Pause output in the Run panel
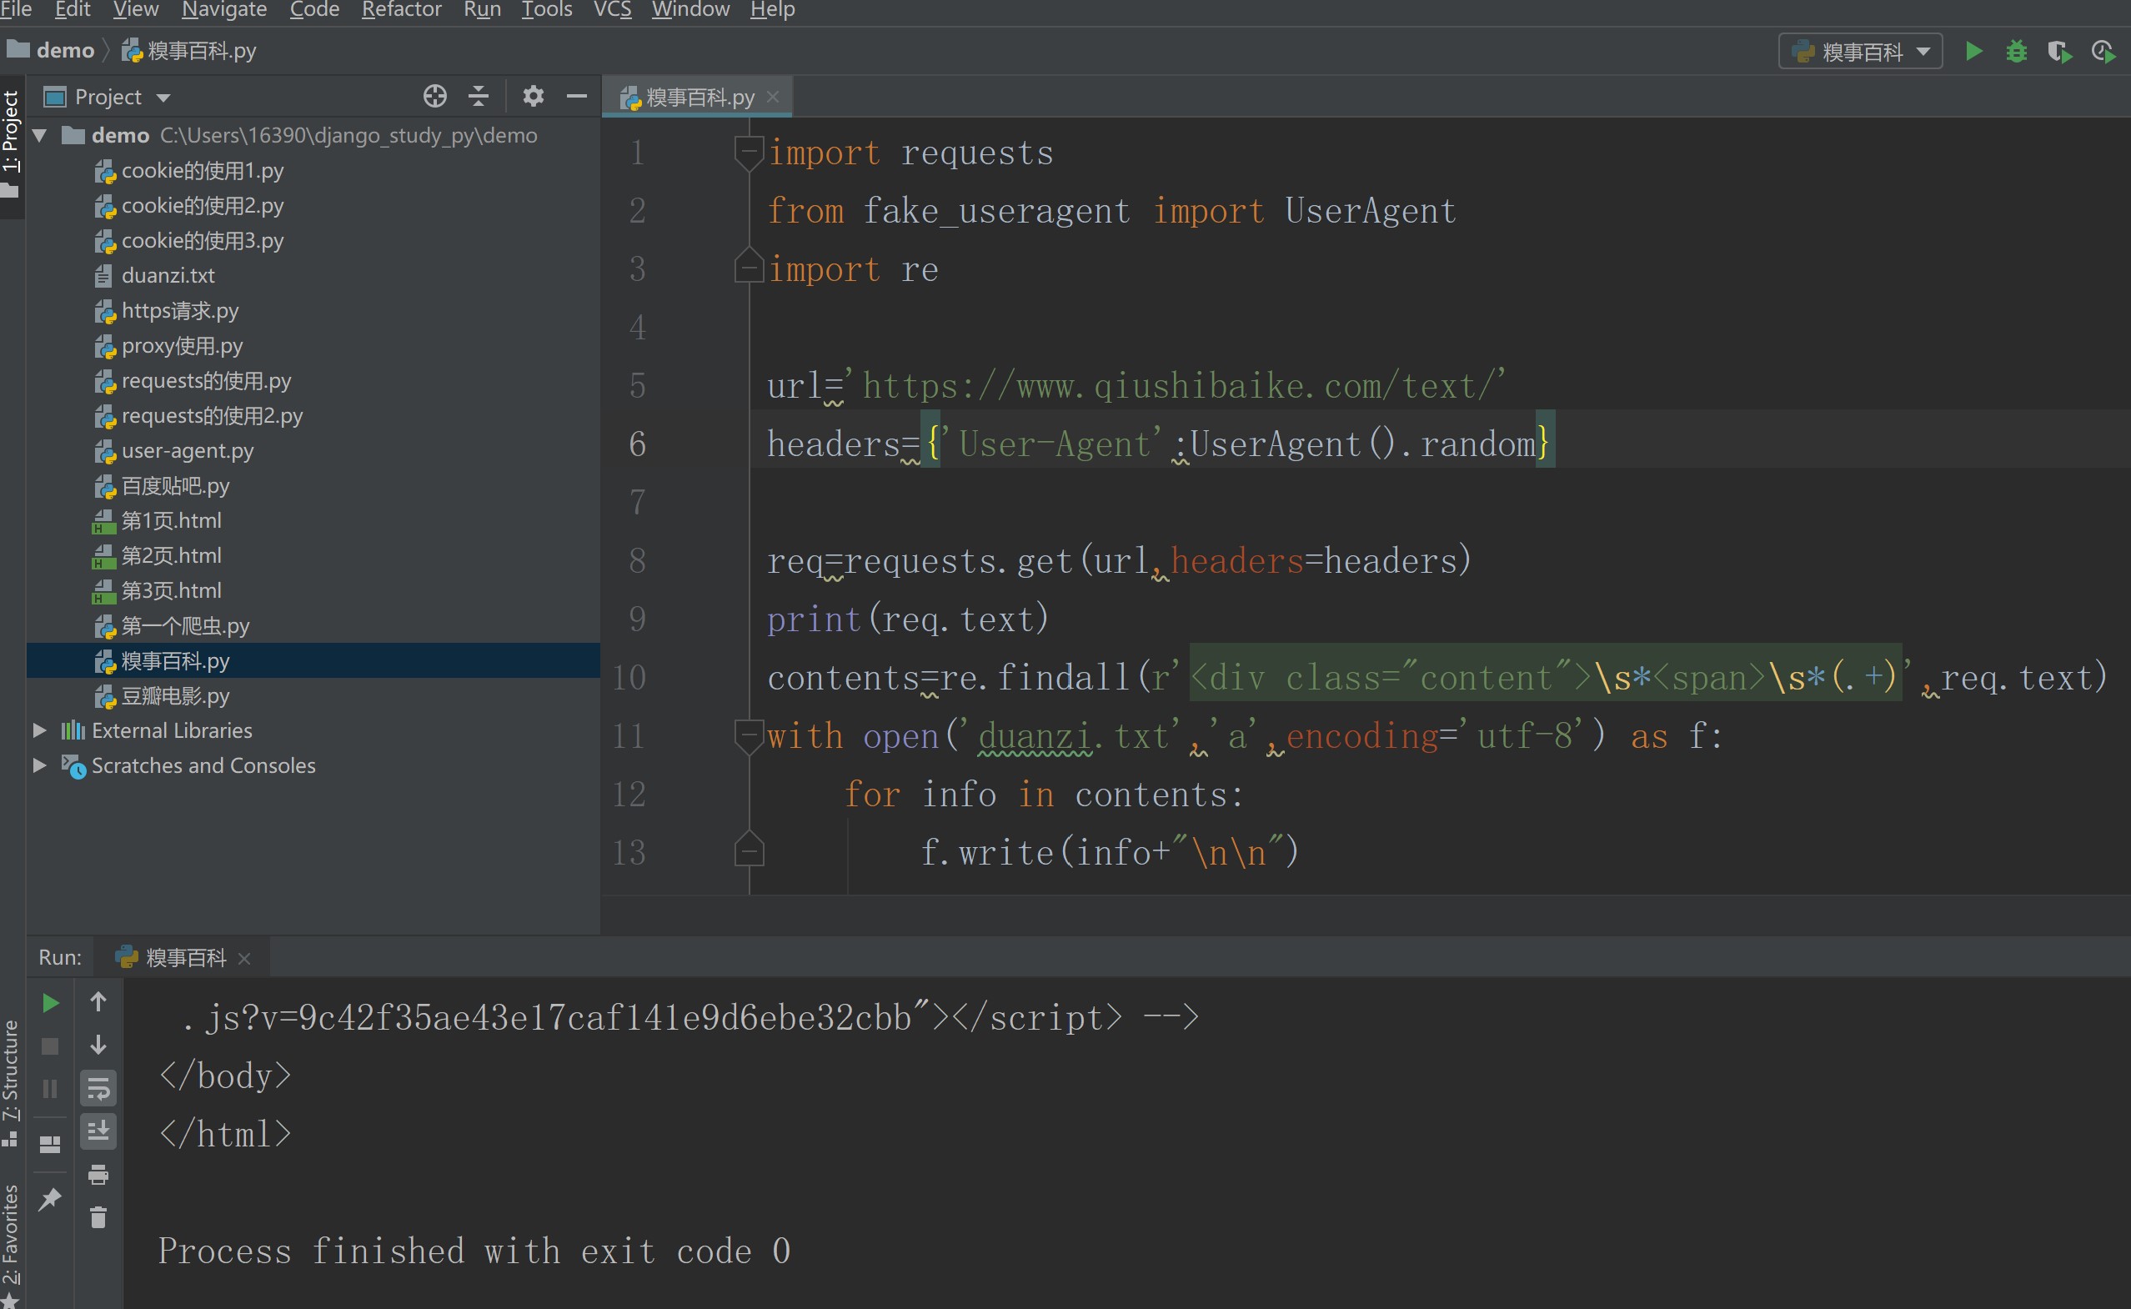Image resolution: width=2131 pixels, height=1309 pixels. (50, 1089)
